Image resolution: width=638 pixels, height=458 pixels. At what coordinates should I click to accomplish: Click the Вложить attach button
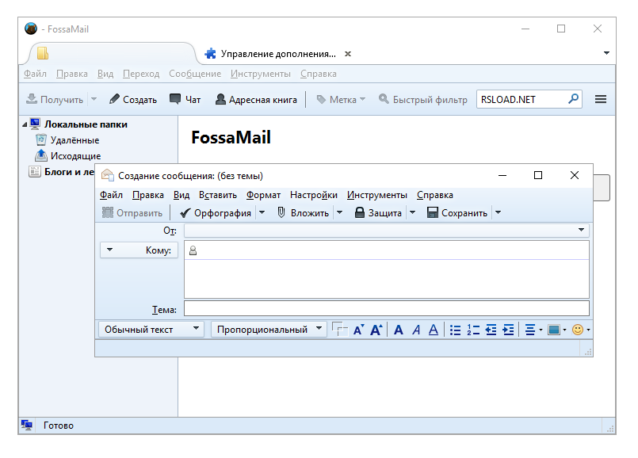click(303, 212)
